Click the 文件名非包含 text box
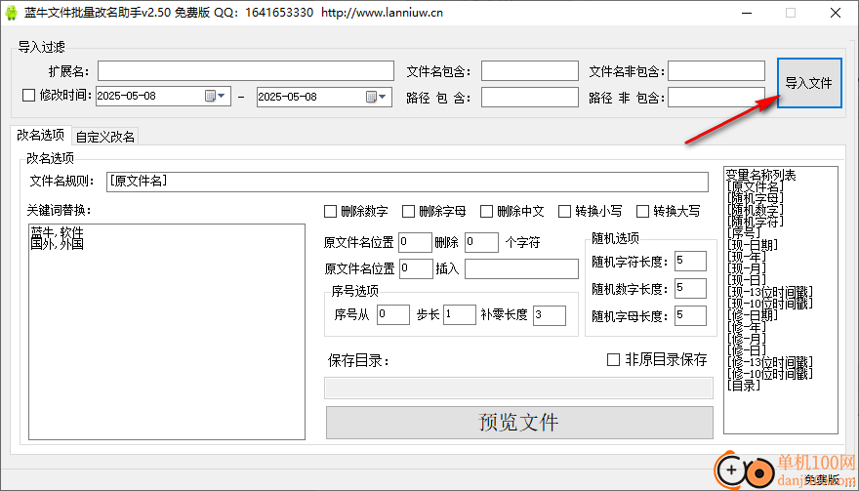 point(716,70)
